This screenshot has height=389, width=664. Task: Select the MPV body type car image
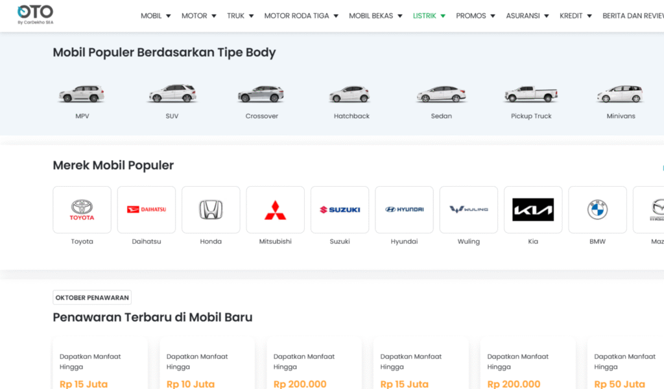pos(82,94)
